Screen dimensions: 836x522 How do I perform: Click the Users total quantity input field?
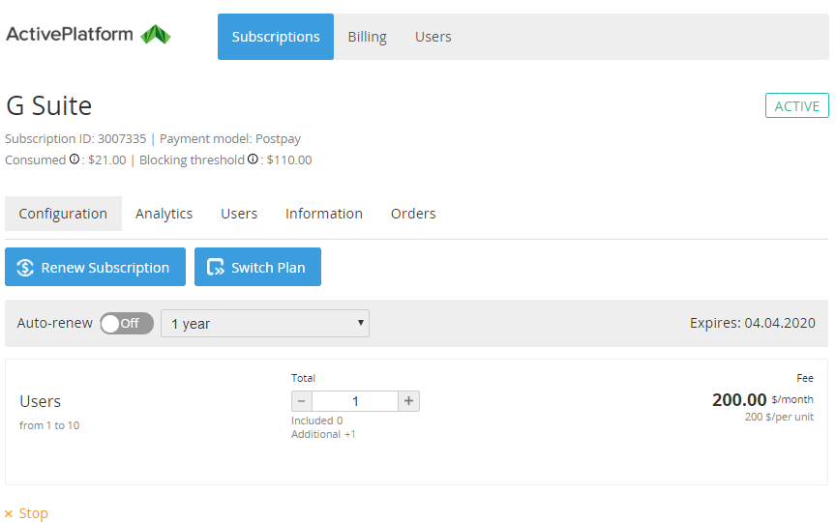[x=355, y=401]
